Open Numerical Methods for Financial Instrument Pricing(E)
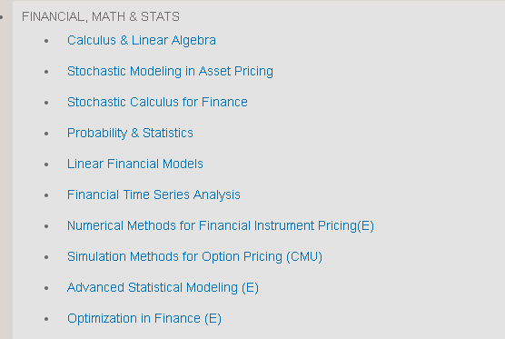This screenshot has height=339, width=505. tap(221, 226)
